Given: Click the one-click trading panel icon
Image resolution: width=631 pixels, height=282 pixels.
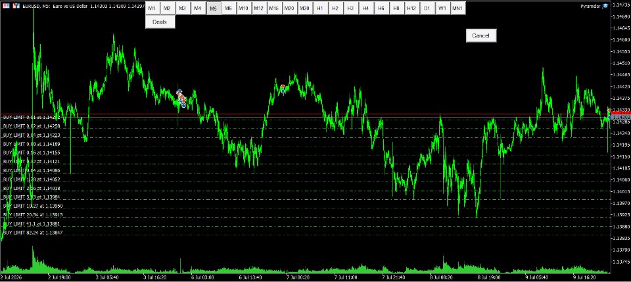Looking at the screenshot, I should pyautogui.click(x=6, y=7).
